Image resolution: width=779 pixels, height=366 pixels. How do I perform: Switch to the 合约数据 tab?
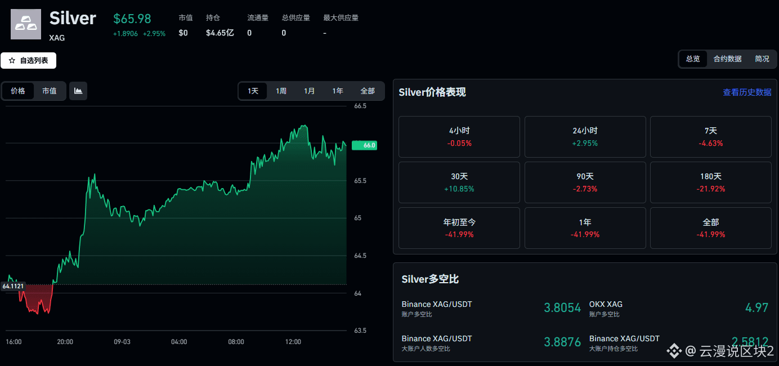pos(727,59)
